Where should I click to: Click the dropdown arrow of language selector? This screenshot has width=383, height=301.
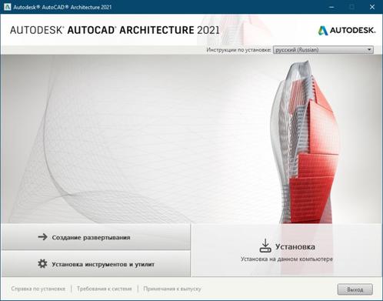point(369,50)
